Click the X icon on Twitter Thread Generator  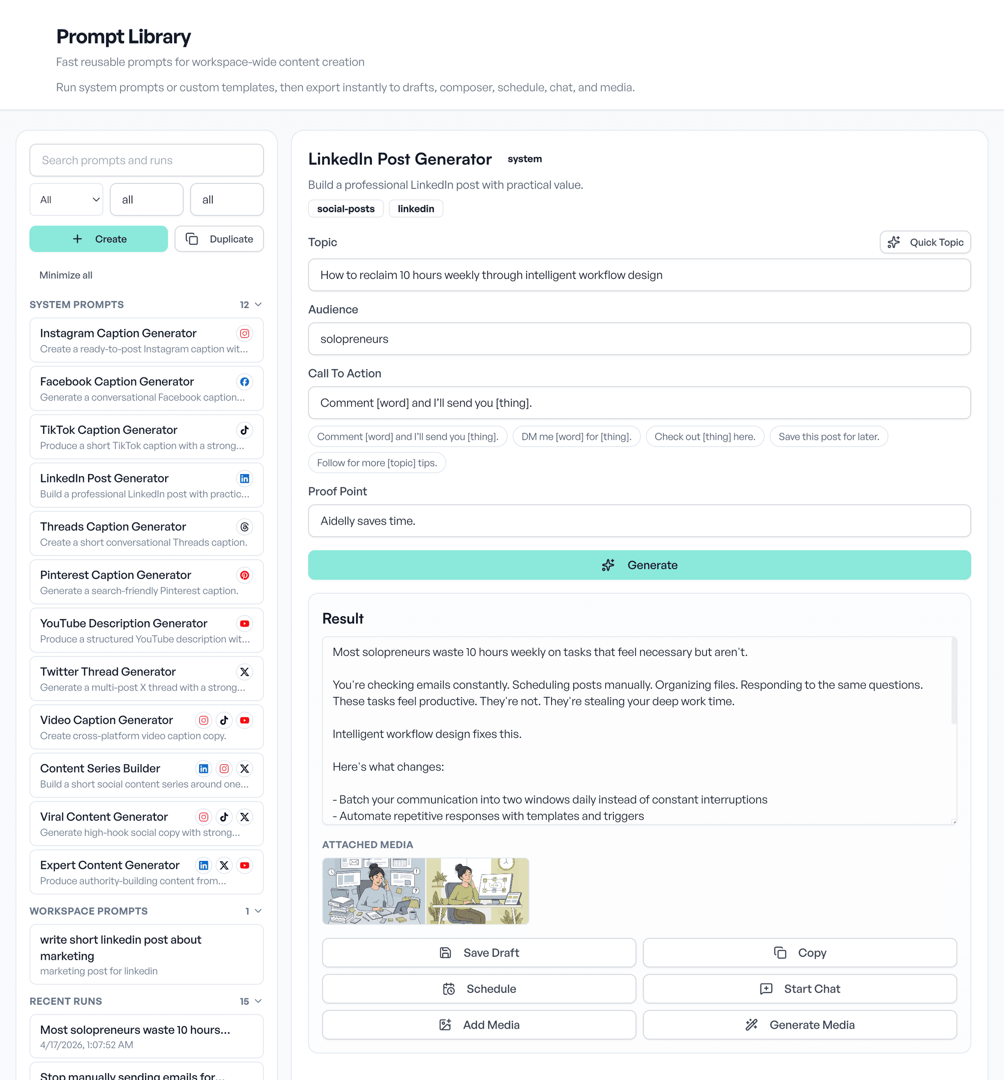click(x=245, y=672)
